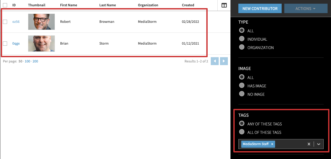Go to the previous results page
The image size is (331, 159).
click(x=214, y=61)
